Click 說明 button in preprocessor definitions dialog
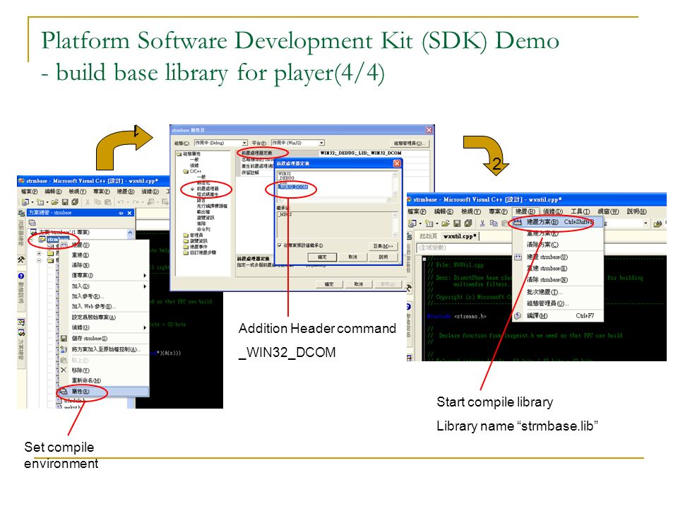The width and height of the screenshot is (678, 509). click(x=383, y=257)
